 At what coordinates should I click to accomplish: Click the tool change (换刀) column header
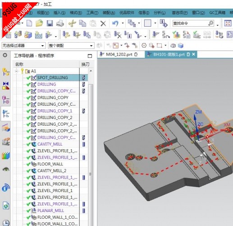85,64
